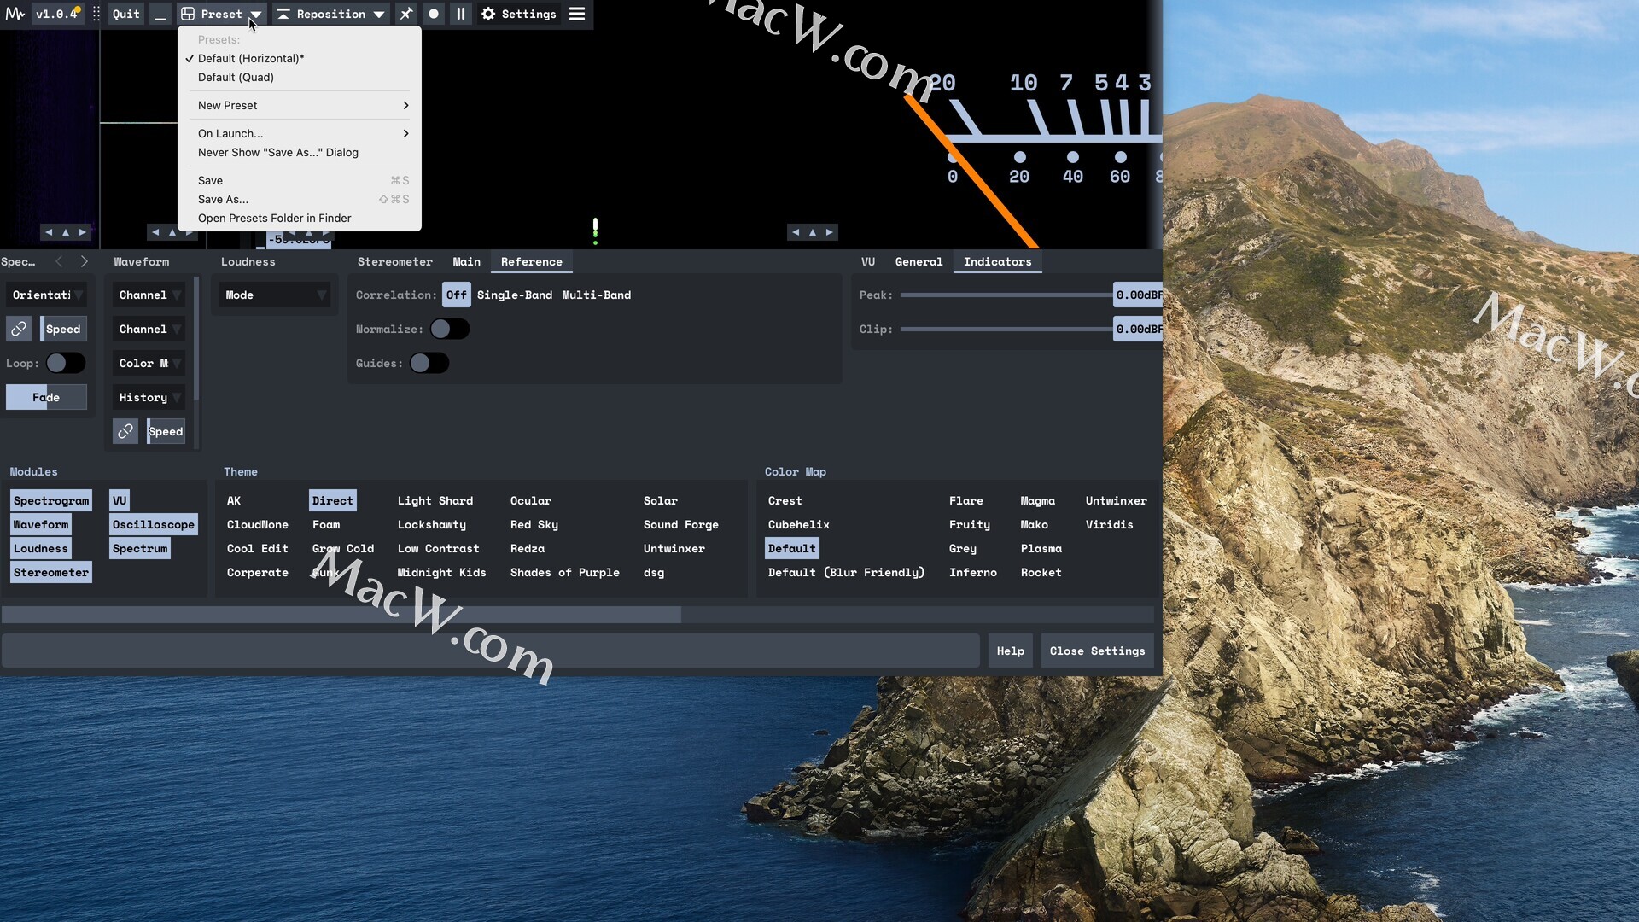Enable the Normalize toggle
1639x922 pixels.
pos(450,329)
